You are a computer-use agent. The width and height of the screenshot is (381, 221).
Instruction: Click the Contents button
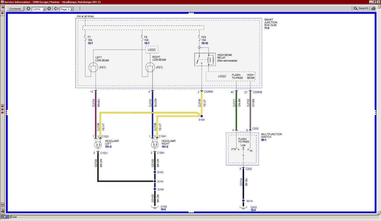pyautogui.click(x=15, y=9)
